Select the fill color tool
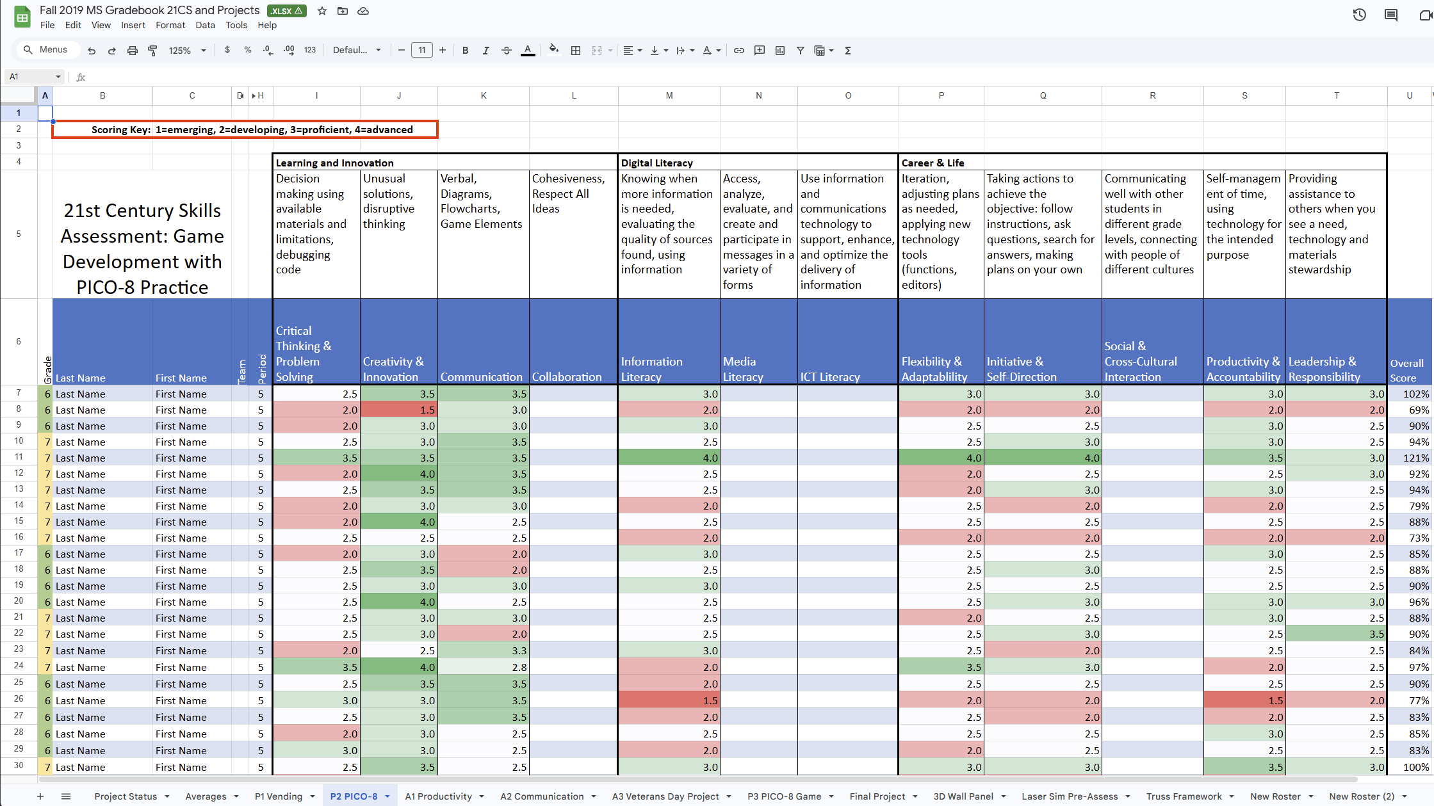This screenshot has width=1434, height=806. pyautogui.click(x=553, y=50)
